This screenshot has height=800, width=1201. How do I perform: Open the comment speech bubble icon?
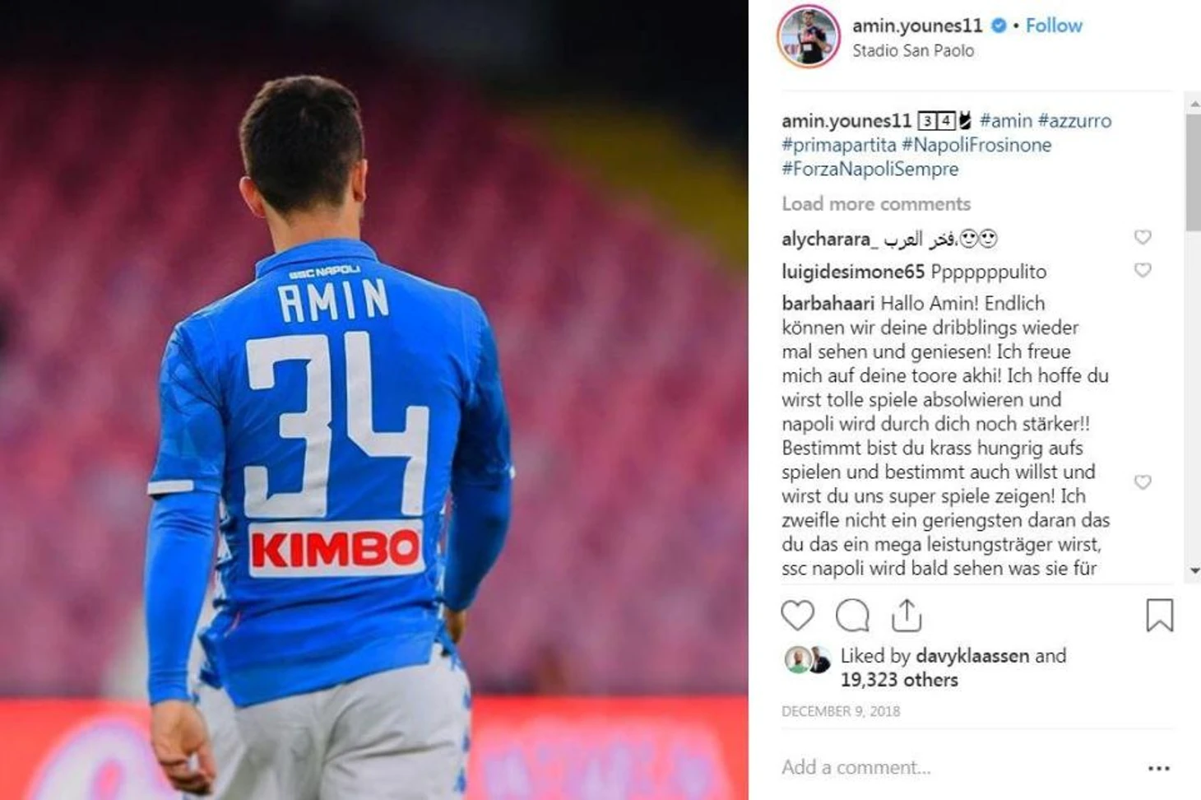coord(852,616)
